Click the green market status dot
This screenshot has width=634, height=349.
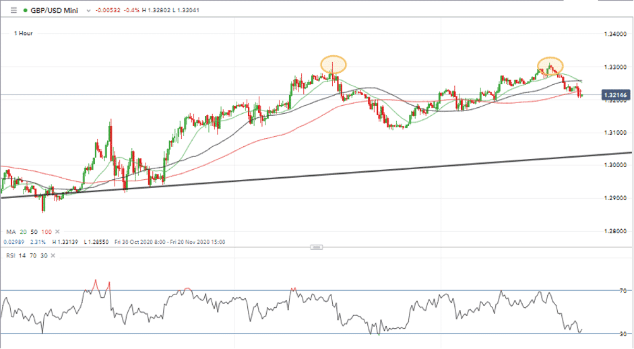(x=26, y=11)
